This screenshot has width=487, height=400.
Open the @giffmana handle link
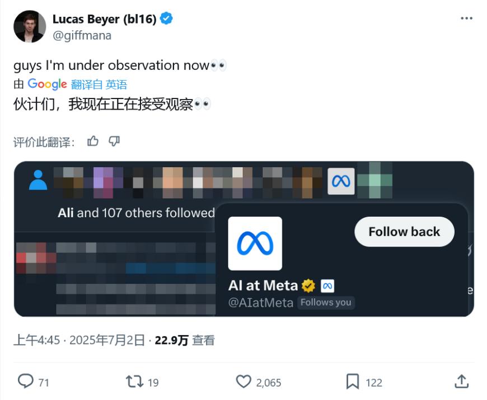click(82, 35)
